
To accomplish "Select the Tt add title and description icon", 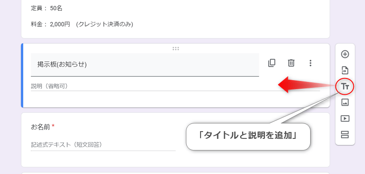I will coord(345,87).
